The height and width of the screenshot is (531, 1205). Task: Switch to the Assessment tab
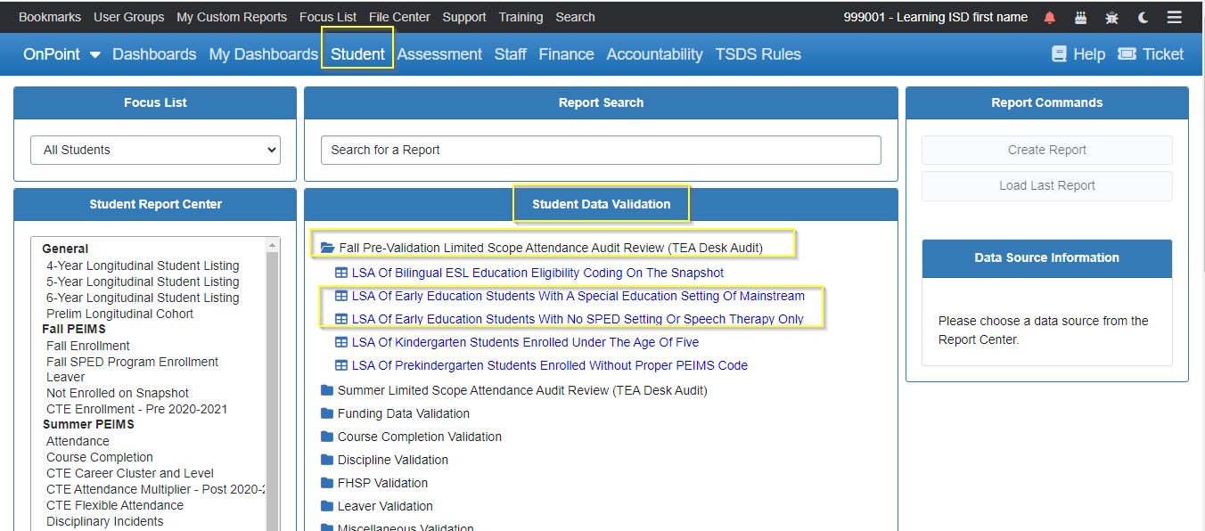[439, 54]
